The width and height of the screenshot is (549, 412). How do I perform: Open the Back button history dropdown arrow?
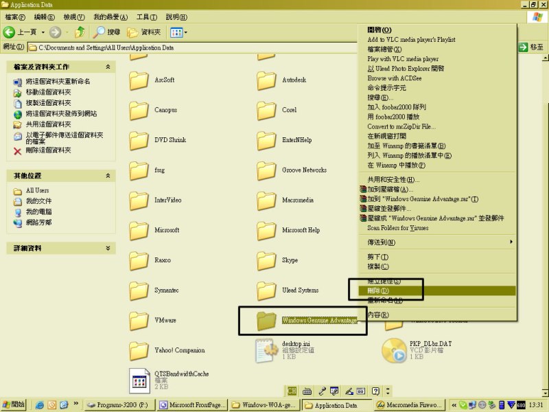[43, 32]
